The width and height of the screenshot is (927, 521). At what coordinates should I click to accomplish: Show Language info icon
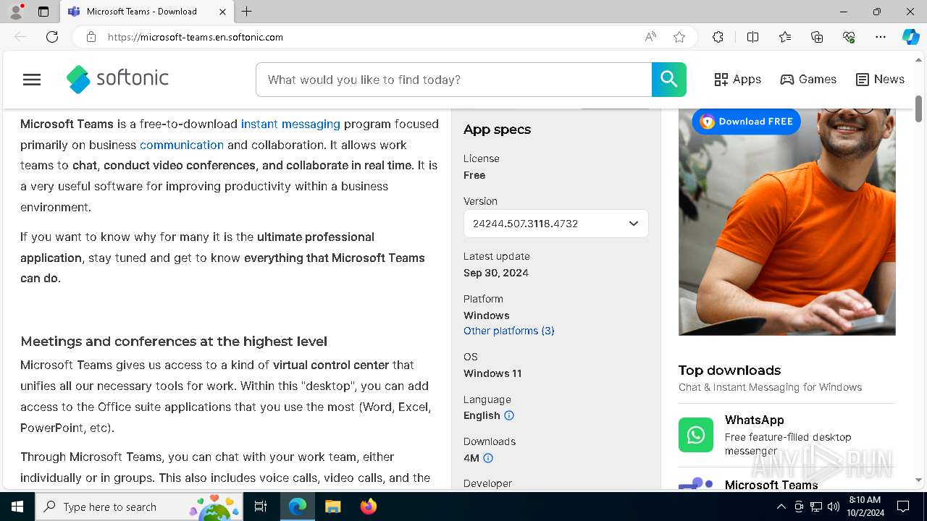coord(509,415)
